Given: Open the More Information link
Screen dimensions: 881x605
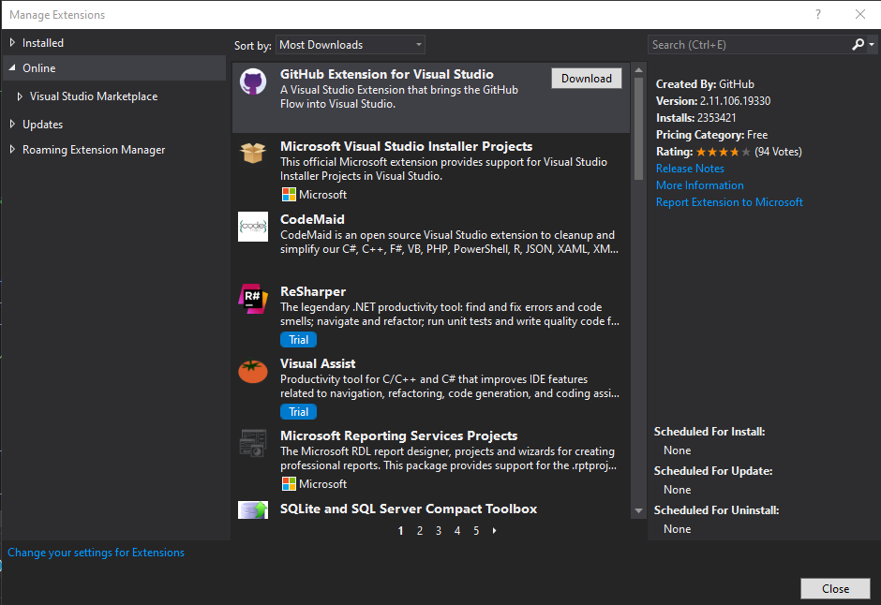Looking at the screenshot, I should [x=699, y=185].
